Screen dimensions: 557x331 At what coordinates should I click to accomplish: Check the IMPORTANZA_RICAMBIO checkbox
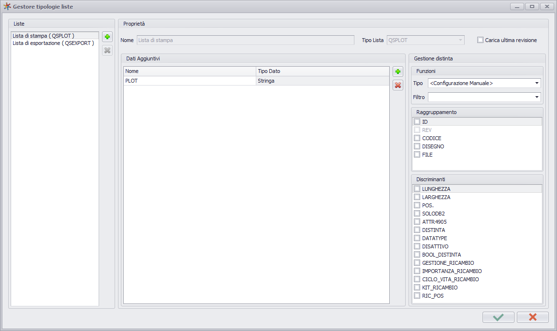coord(417,271)
